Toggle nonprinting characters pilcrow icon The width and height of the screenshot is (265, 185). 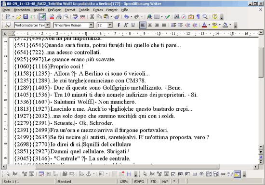tap(198, 16)
